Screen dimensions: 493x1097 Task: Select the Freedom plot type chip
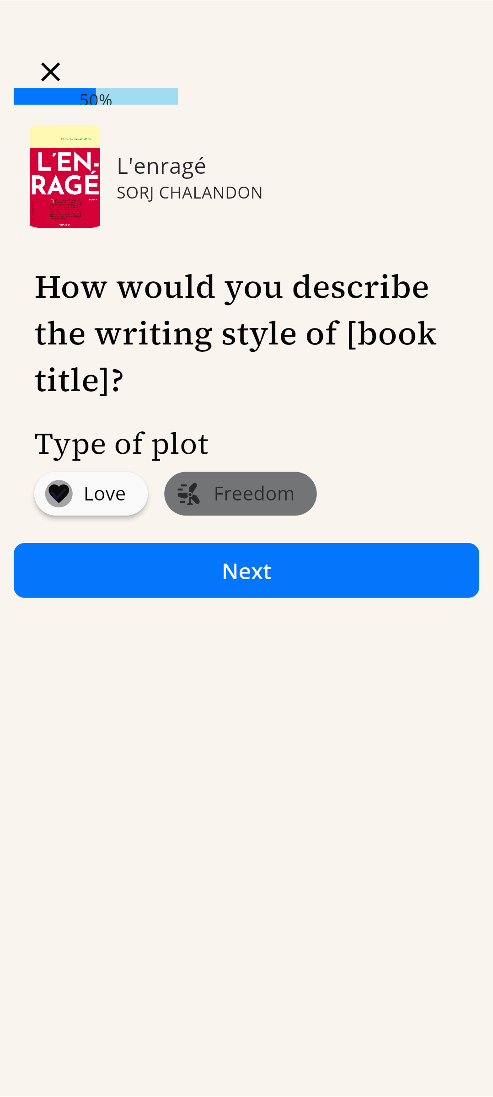coord(240,494)
